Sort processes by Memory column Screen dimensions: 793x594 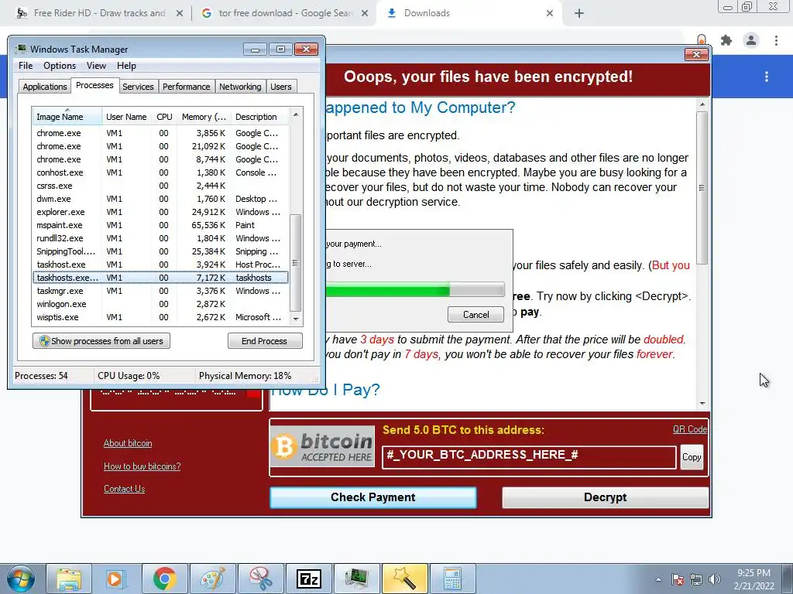(x=204, y=117)
